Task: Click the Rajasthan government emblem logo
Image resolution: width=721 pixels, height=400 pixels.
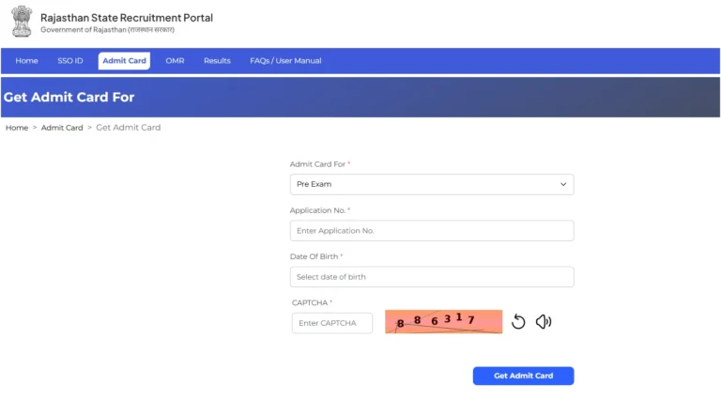Action: click(x=22, y=22)
